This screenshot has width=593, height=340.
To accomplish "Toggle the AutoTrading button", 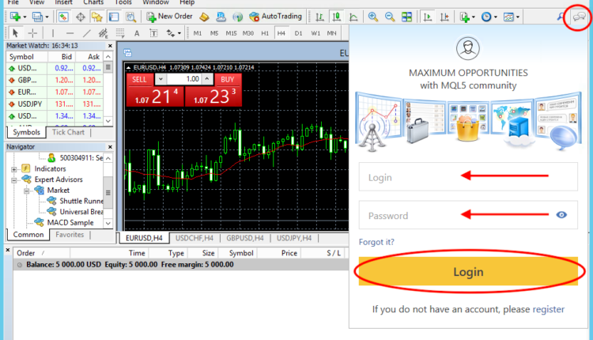I will [x=276, y=16].
